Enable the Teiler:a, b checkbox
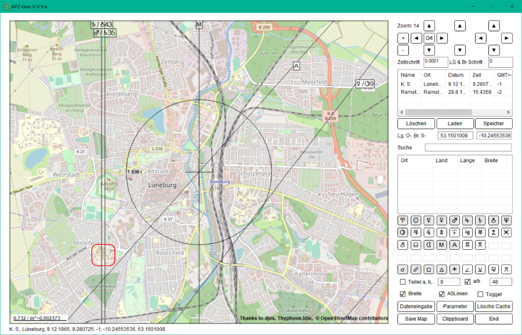The height and width of the screenshot is (335, 522). click(403, 282)
